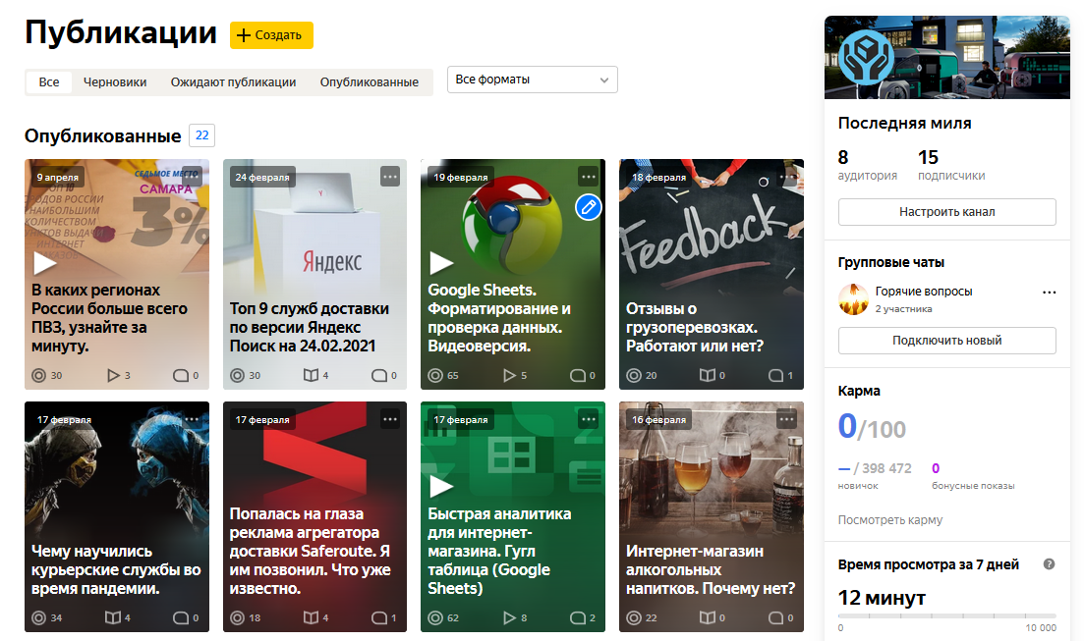This screenshot has height=641, width=1084.
Task: Click views icon on Google Sheets Форматирование card
Action: point(434,375)
